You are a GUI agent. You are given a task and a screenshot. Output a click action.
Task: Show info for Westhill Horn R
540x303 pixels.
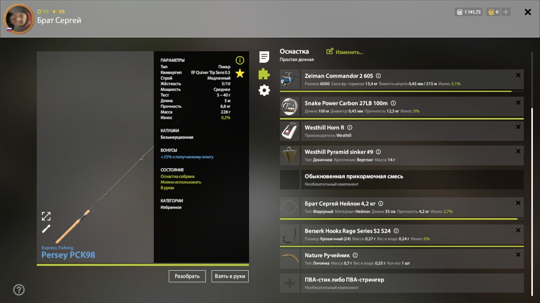pyautogui.click(x=350, y=127)
